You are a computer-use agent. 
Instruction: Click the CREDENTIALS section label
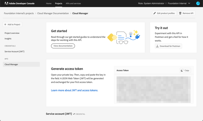click(10, 46)
